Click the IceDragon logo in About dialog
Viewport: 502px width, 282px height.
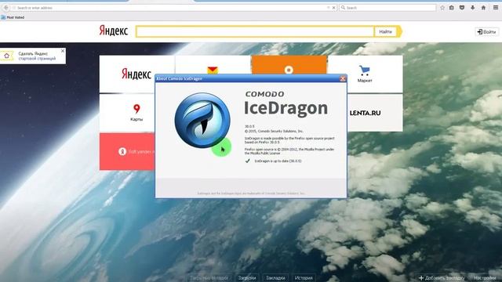coord(202,120)
